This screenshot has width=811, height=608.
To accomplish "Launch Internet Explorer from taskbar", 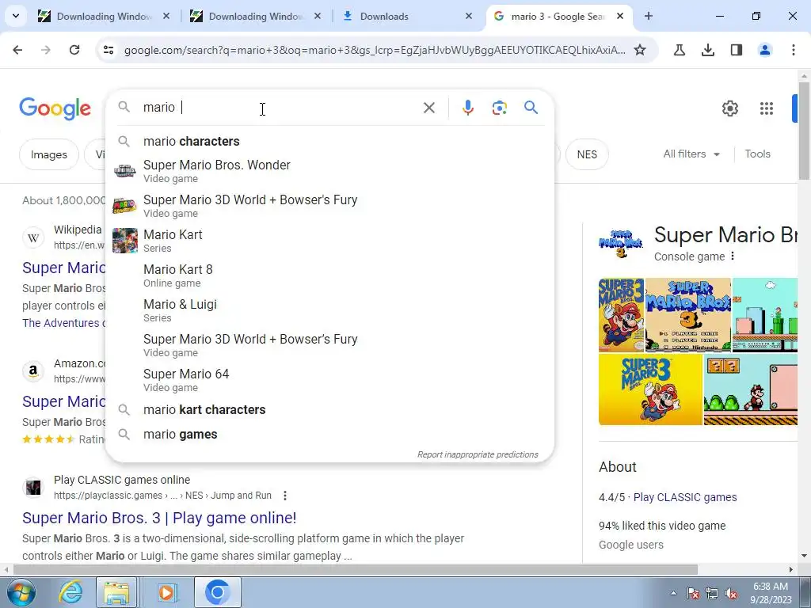I will (70, 592).
